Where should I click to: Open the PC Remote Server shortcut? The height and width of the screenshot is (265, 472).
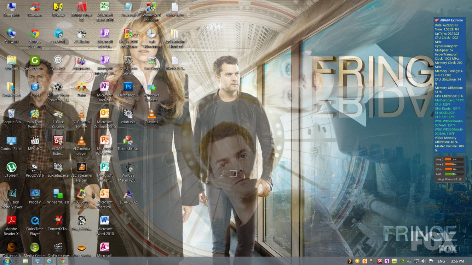click(x=128, y=65)
